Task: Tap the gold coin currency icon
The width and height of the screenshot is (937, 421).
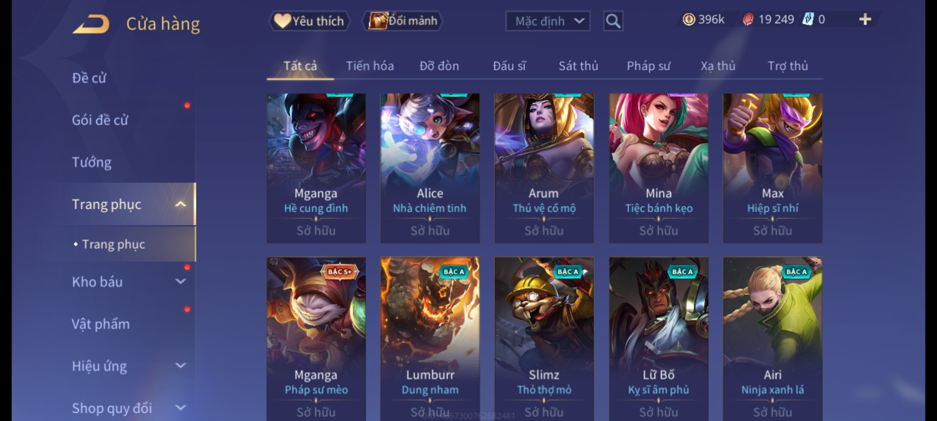Action: (689, 19)
